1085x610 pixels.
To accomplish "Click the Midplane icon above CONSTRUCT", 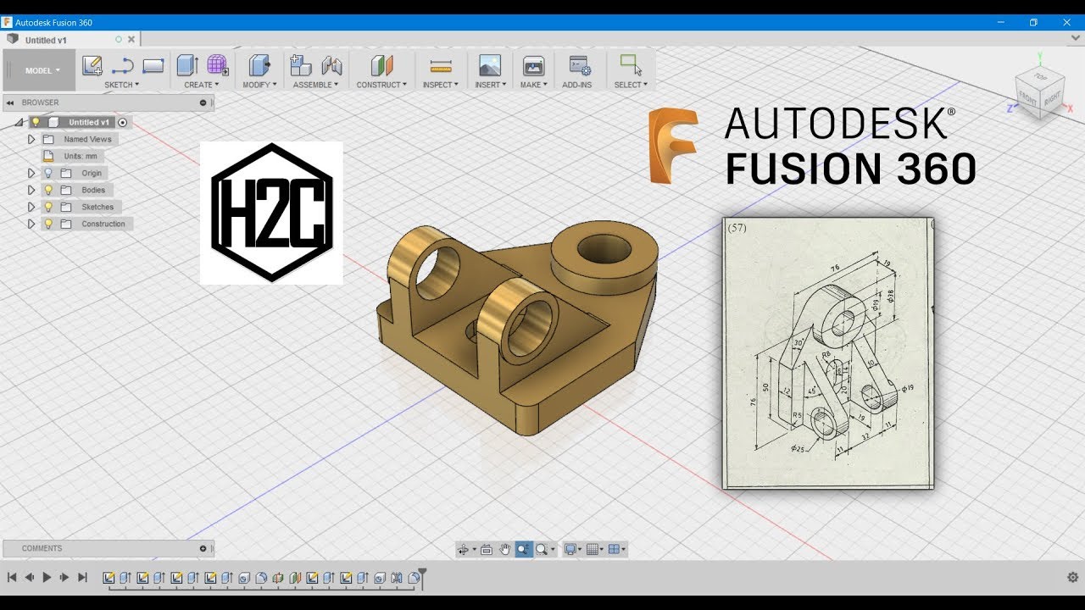I will point(381,65).
